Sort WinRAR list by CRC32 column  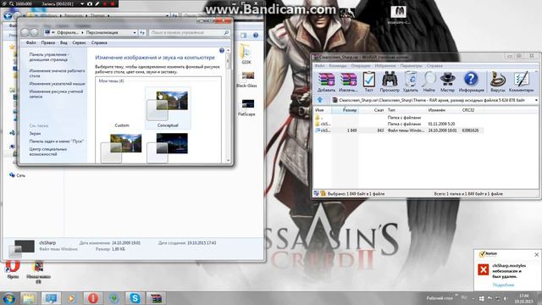point(472,110)
